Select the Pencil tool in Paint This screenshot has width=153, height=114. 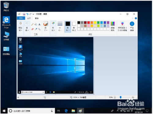[x=32, y=24]
